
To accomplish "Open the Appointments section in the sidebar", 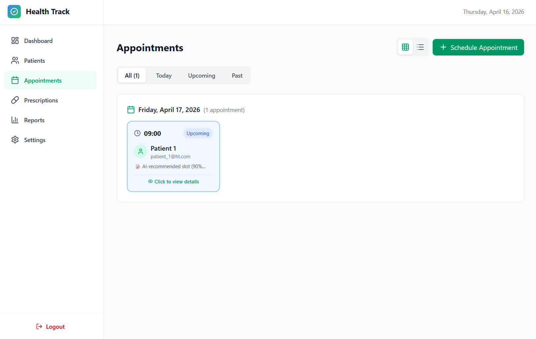I will click(43, 80).
